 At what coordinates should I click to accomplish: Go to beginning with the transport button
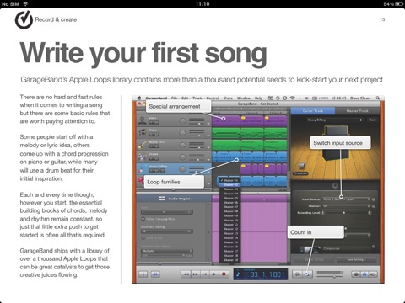[205, 274]
